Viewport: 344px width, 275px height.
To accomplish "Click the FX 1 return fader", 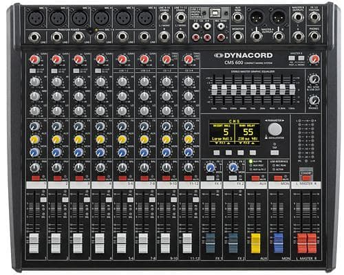I will 210,243.
